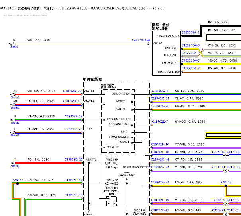
Task: Click connector link C1BP02E-19
Action: click(160, 200)
